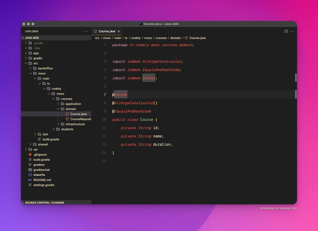Collapse the src folder chevron
This screenshot has height=231, width=318.
click(x=26, y=63)
